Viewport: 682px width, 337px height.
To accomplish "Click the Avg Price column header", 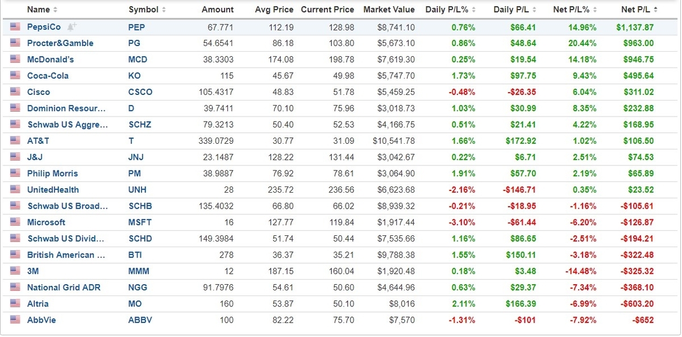I will [x=275, y=10].
